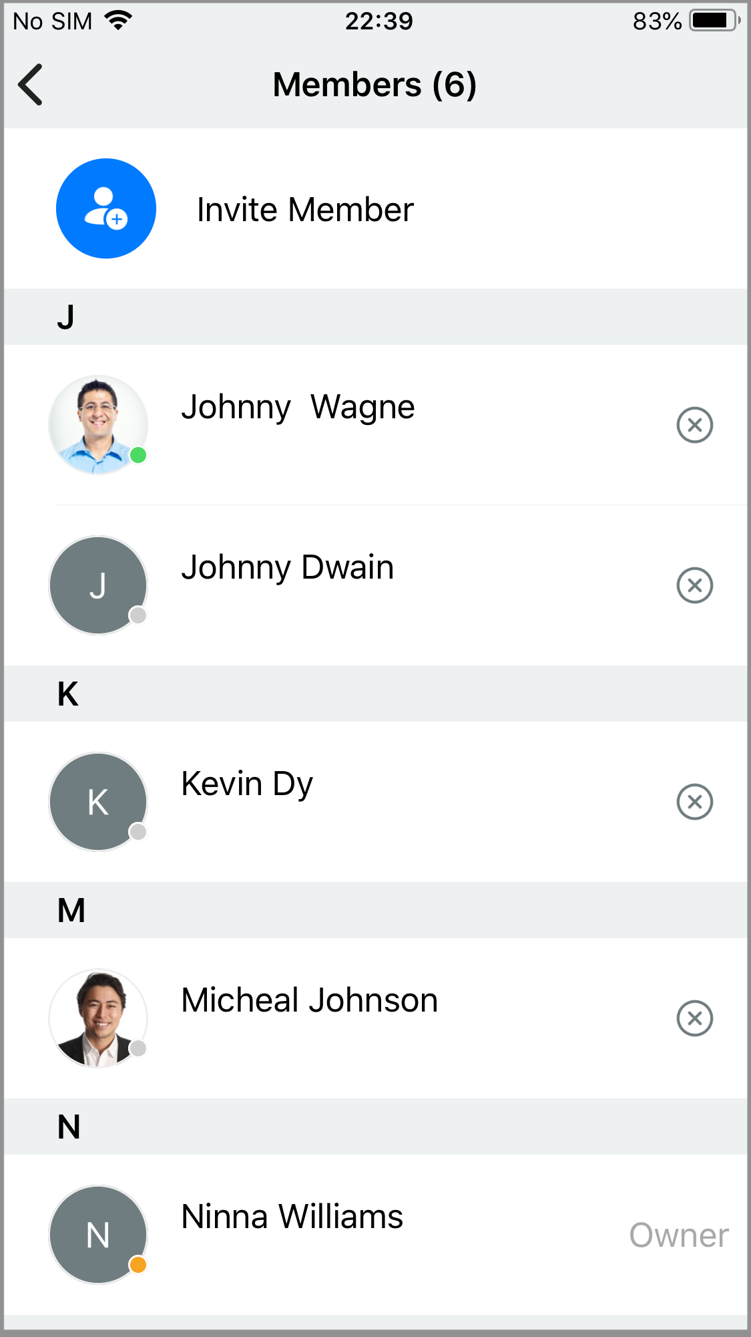
Task: Tap Ninna Williams' N avatar
Action: [x=98, y=1235]
